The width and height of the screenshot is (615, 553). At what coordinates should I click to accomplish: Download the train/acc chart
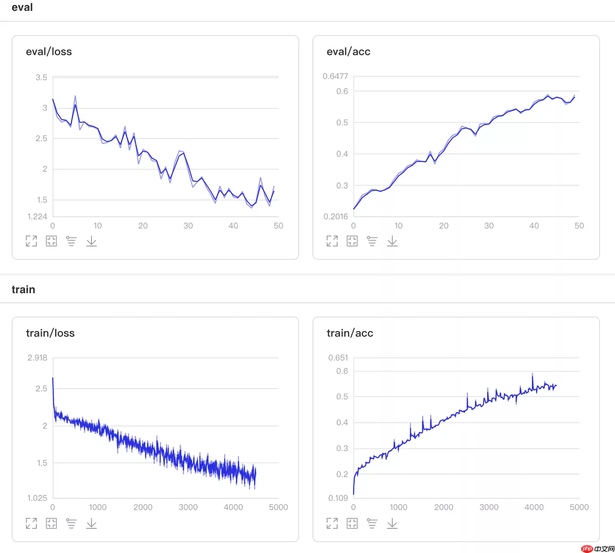coord(392,523)
